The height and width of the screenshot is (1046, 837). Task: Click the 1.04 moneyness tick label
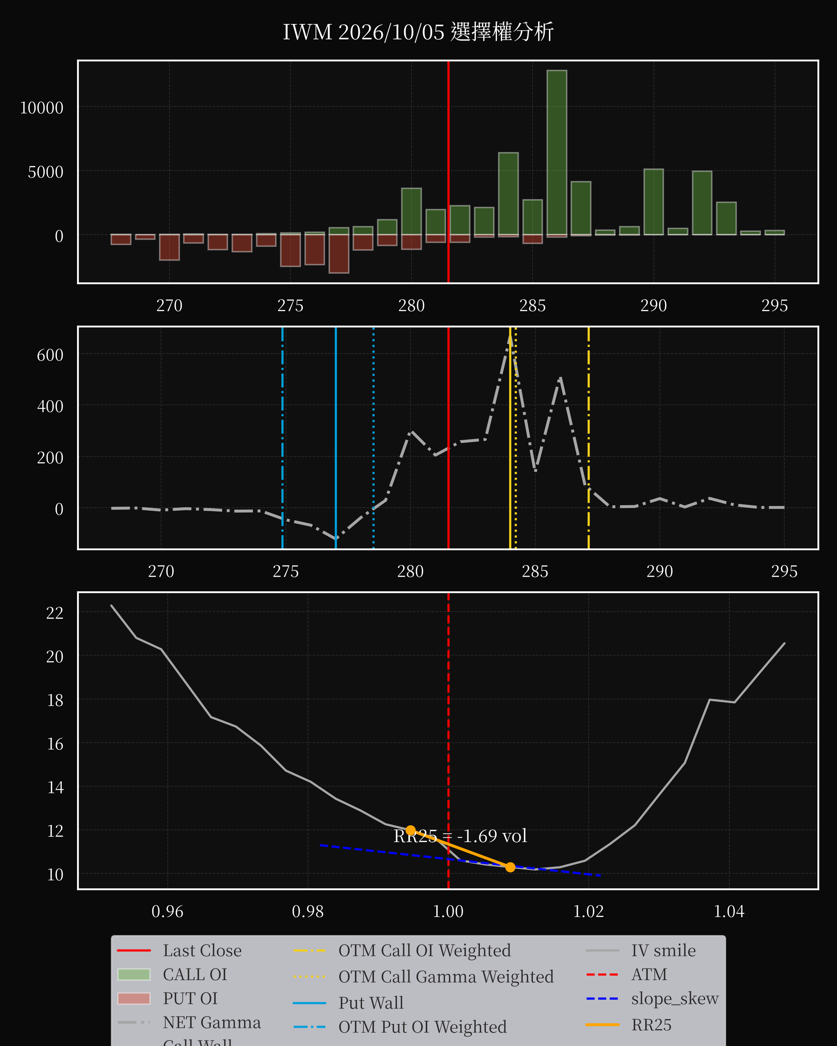pos(729,912)
